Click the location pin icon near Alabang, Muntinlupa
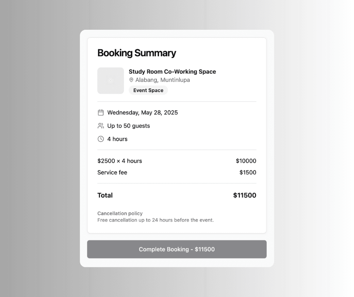Viewport: 354px width, 297px height. click(x=131, y=80)
